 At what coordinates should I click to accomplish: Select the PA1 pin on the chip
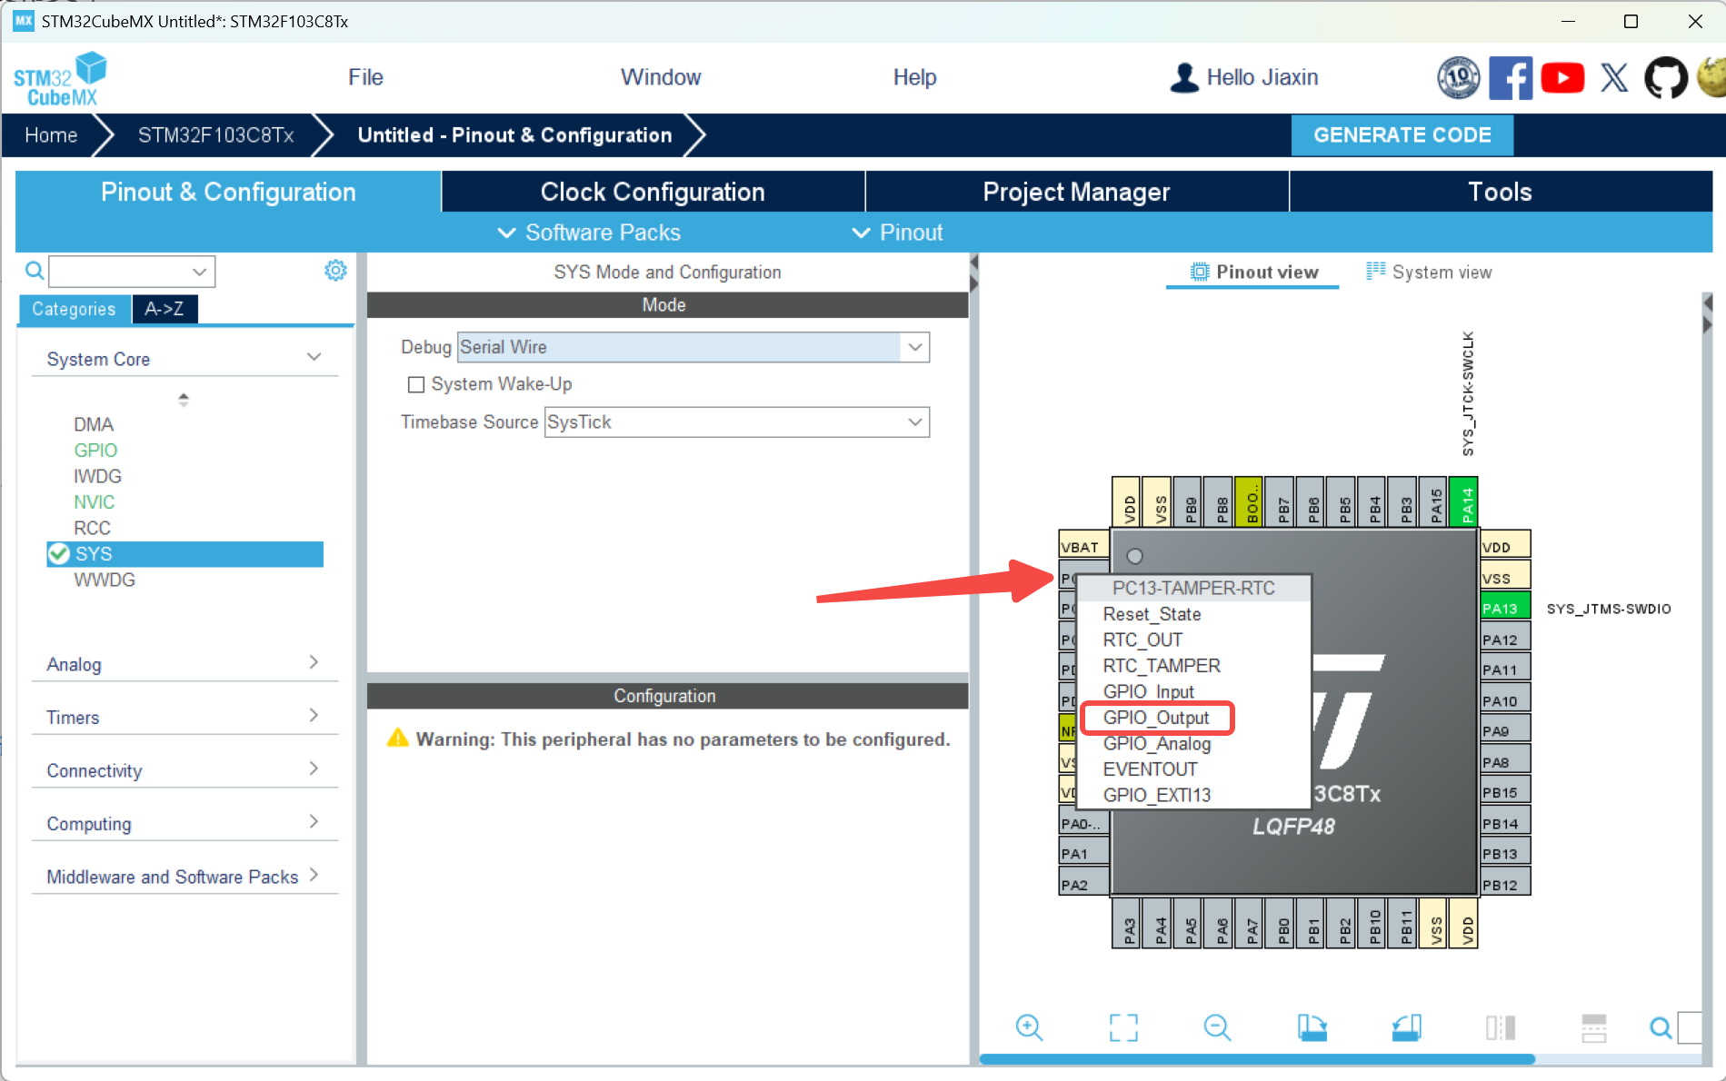1083,853
